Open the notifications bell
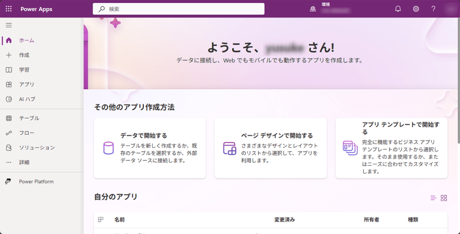This screenshot has height=234, width=460. coord(398,9)
